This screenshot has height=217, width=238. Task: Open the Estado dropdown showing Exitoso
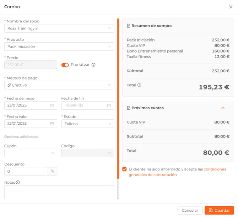coord(87,124)
